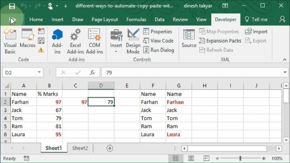Open Insert controls dropdown
290x163 pixels.
click(x=116, y=41)
